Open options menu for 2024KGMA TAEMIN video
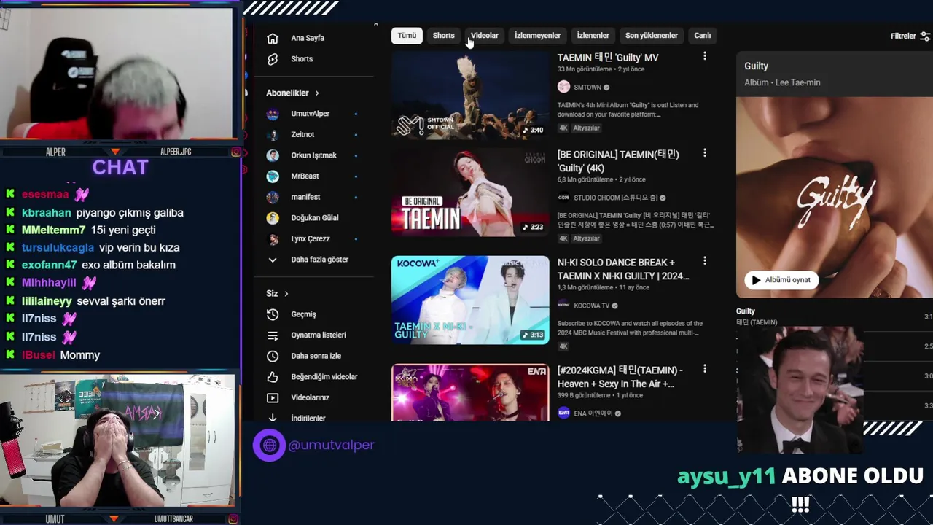Screen dimensions: 933x525 704,369
